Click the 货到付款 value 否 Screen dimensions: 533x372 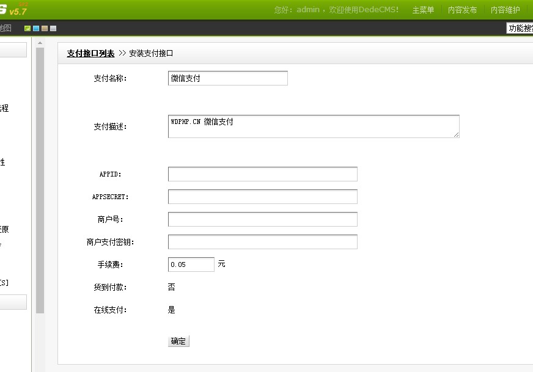point(171,287)
